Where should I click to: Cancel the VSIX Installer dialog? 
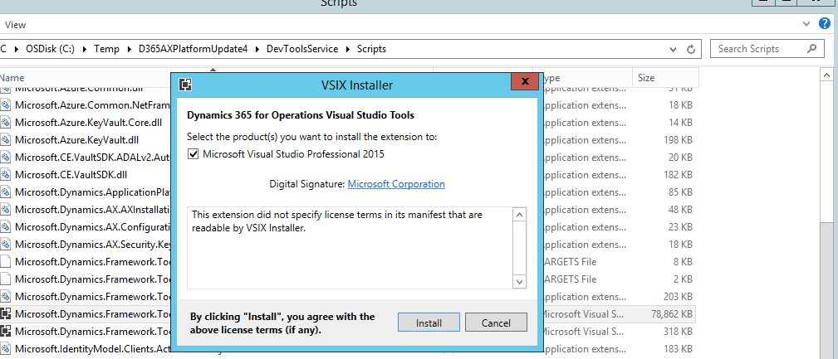[x=496, y=323]
